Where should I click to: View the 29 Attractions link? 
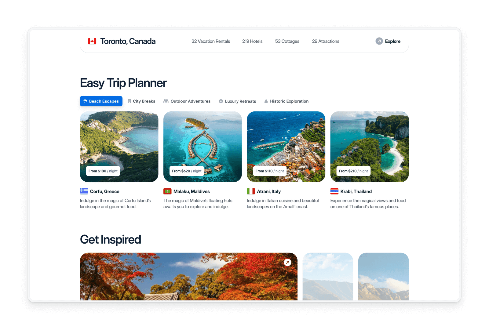coord(326,41)
